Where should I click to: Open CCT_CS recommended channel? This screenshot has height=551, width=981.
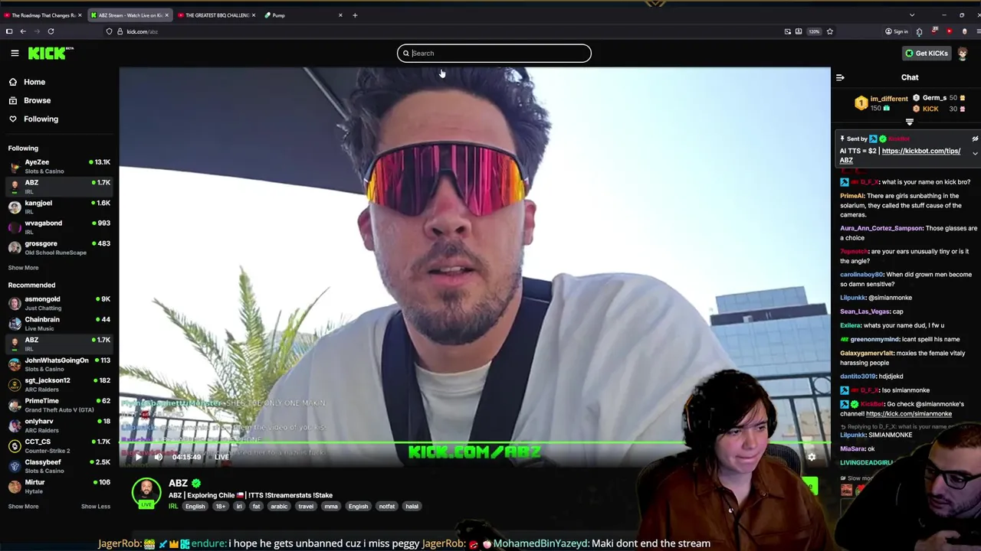[x=59, y=445]
